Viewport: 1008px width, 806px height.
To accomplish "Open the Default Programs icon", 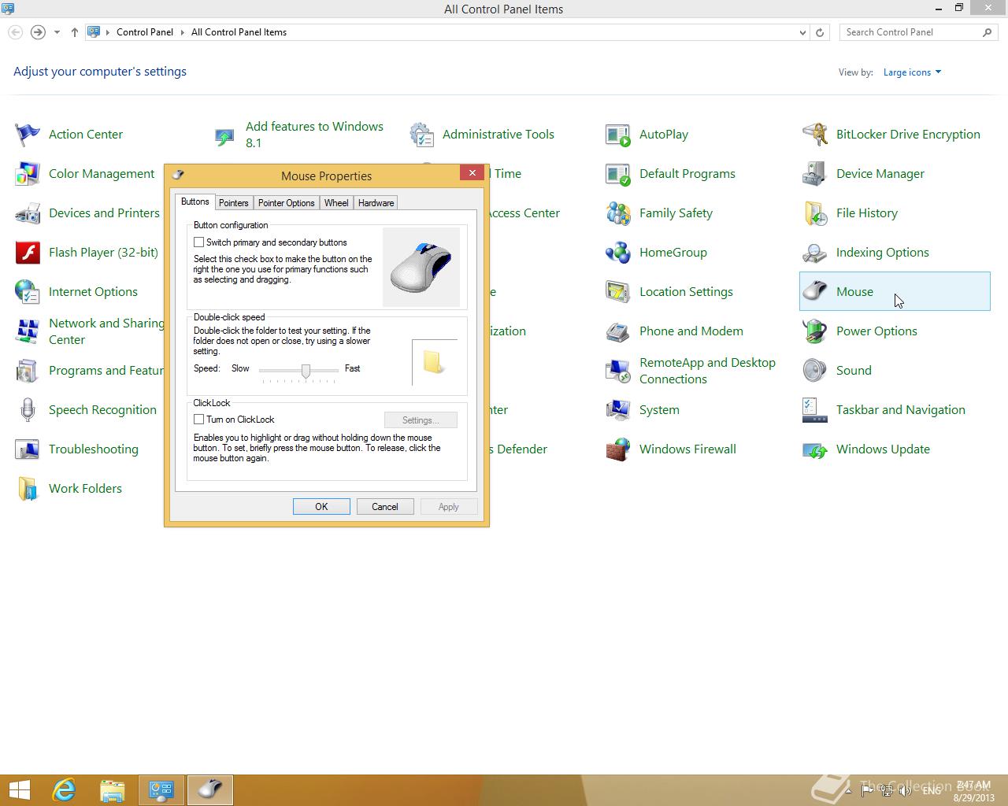I will (x=618, y=174).
